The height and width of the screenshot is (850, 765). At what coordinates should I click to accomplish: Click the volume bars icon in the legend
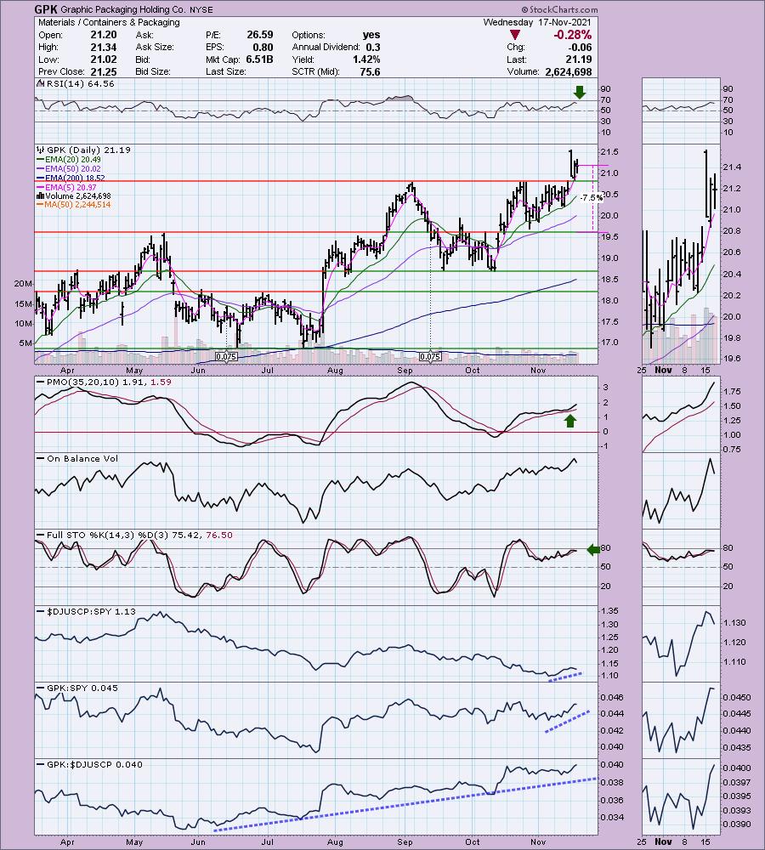click(40, 195)
